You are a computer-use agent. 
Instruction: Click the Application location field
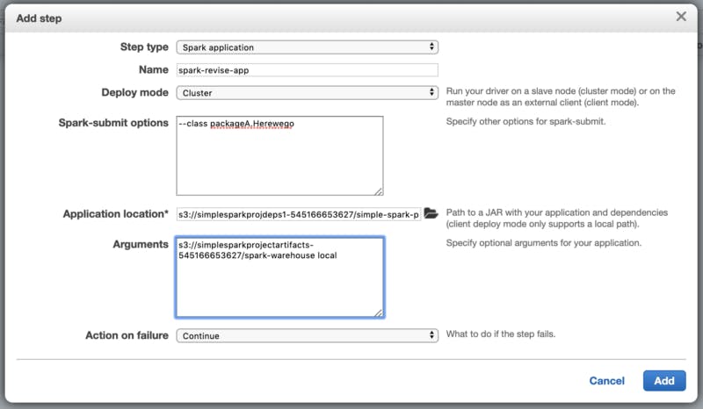click(299, 214)
